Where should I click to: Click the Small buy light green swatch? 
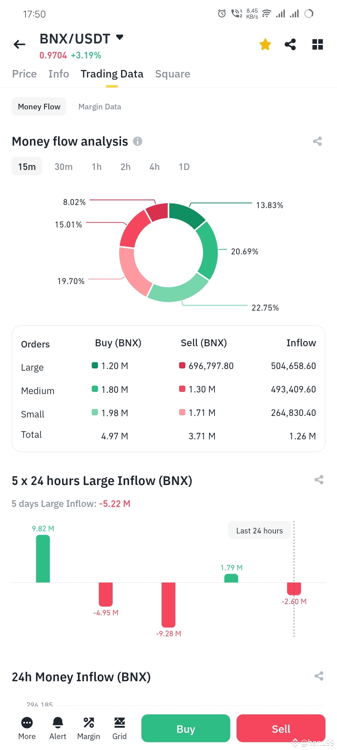pyautogui.click(x=95, y=412)
